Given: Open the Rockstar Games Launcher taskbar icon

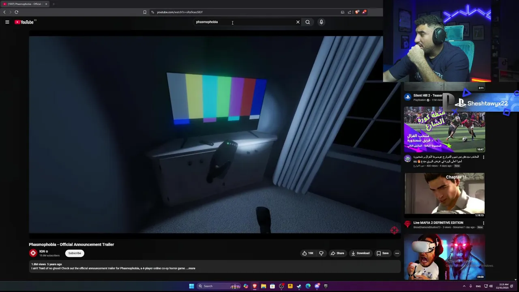Looking at the screenshot, I should 290,286.
